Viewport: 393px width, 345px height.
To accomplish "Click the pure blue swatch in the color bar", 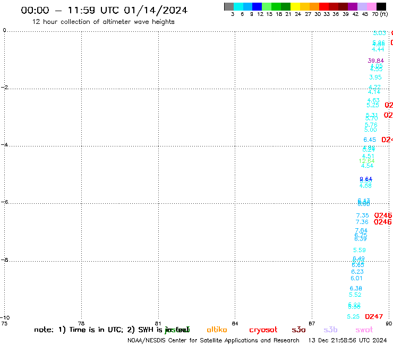I will (257, 6).
